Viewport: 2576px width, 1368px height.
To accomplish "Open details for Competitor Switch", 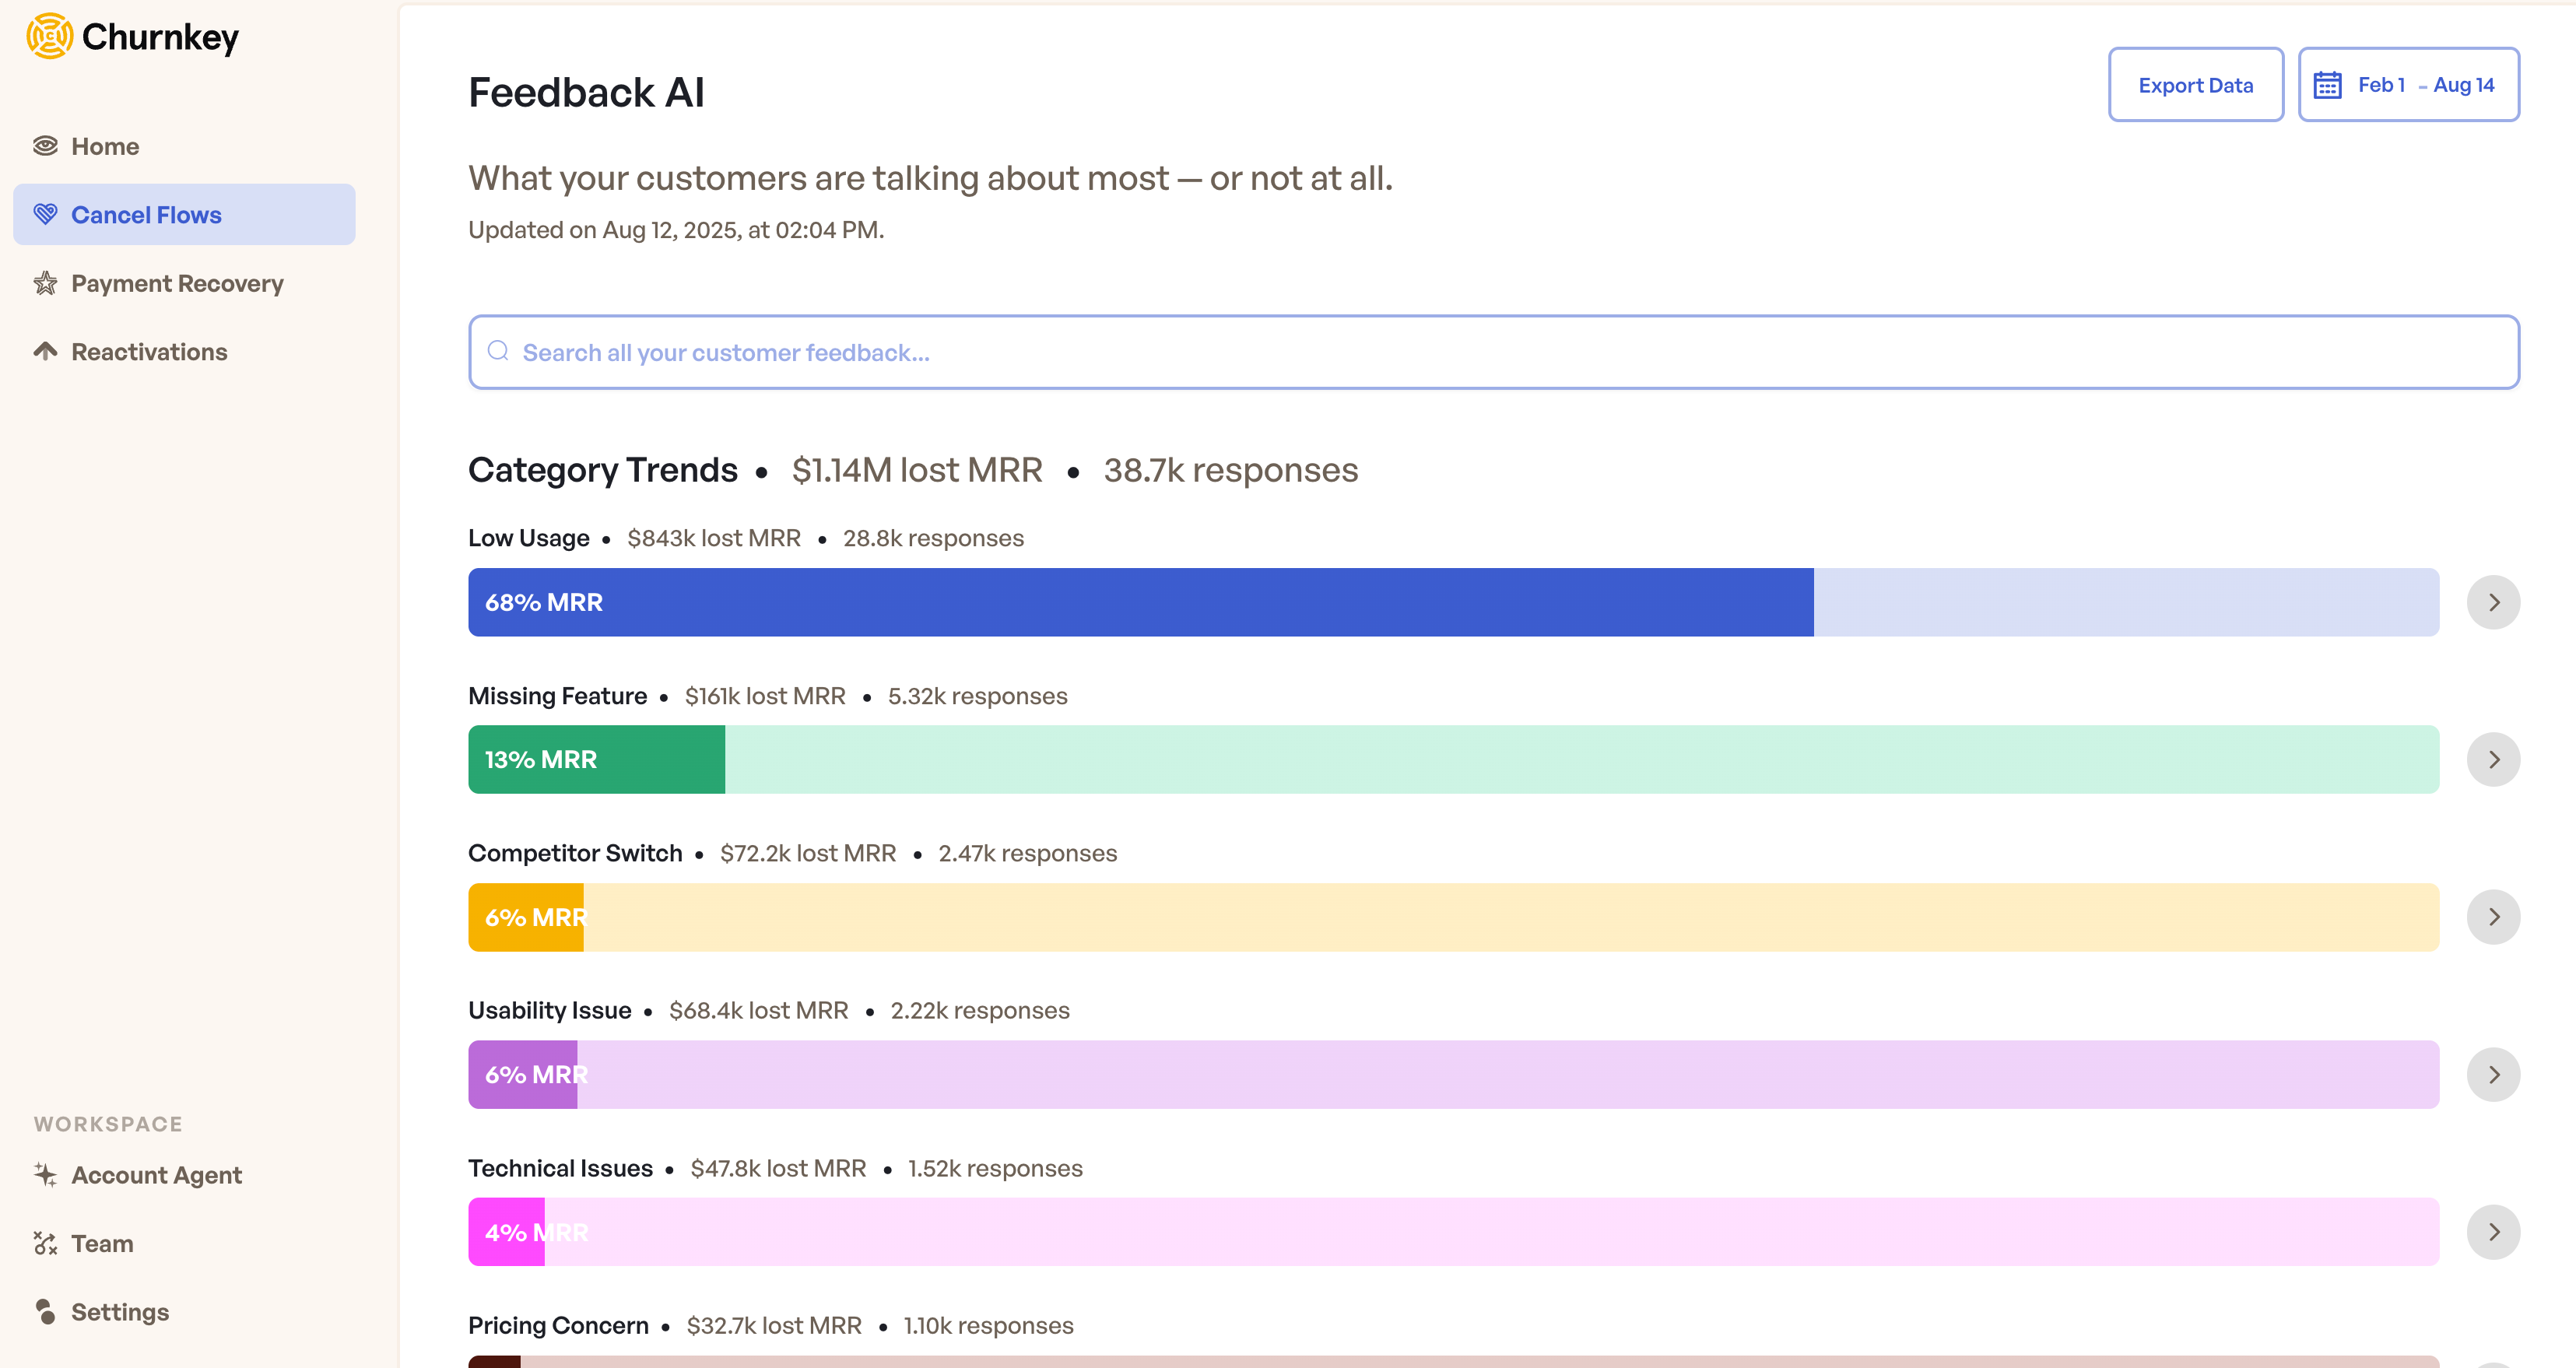I will tap(2494, 916).
